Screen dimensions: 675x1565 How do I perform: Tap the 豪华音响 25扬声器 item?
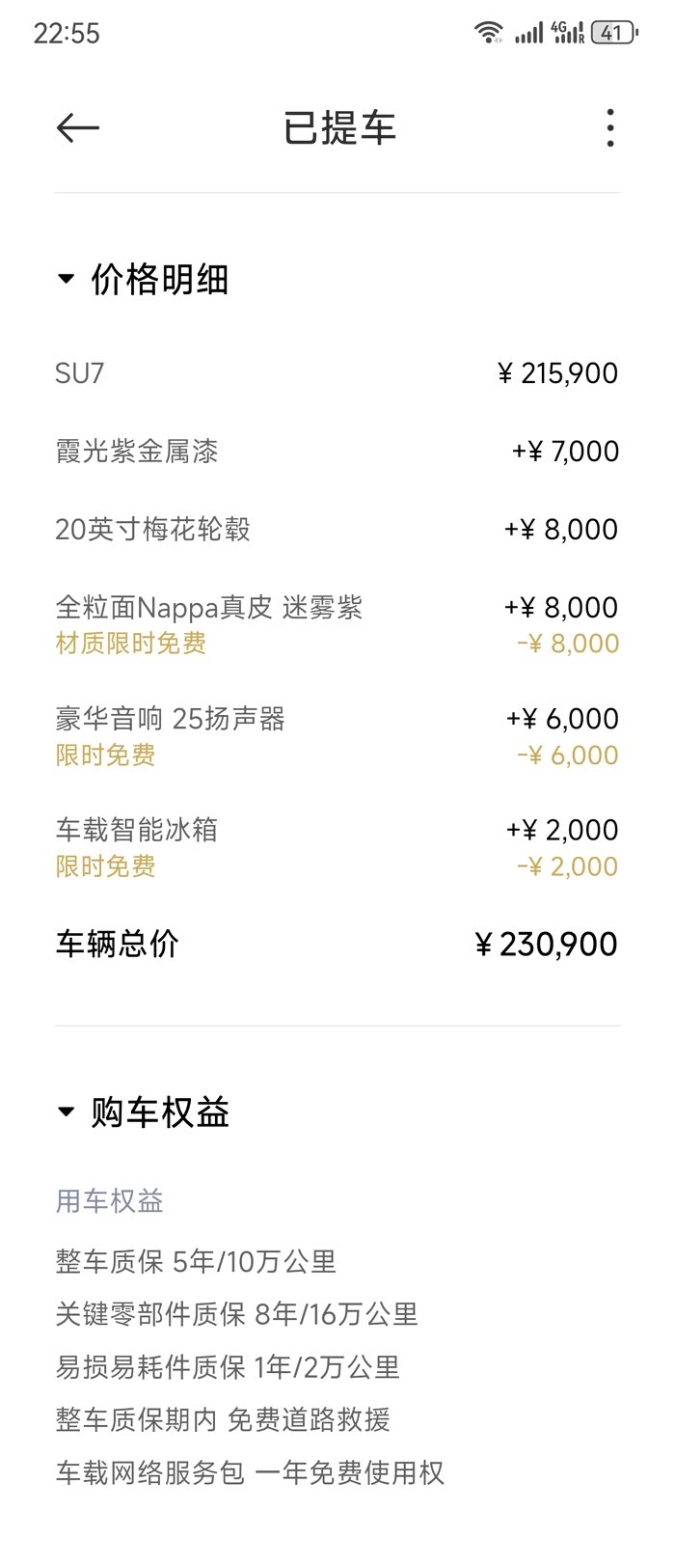pyautogui.click(x=170, y=719)
